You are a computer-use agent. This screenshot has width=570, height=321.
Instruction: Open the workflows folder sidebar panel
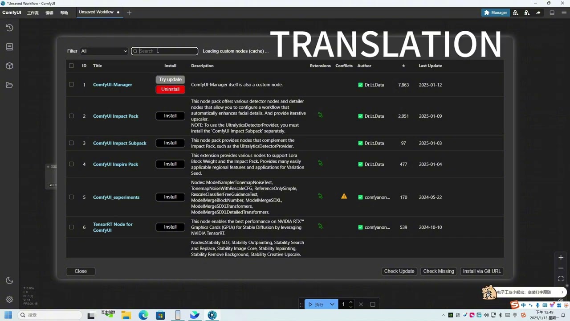coord(9,85)
